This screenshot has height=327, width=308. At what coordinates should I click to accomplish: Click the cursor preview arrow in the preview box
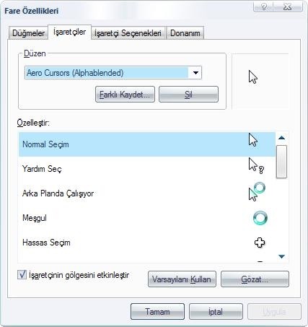[253, 77]
